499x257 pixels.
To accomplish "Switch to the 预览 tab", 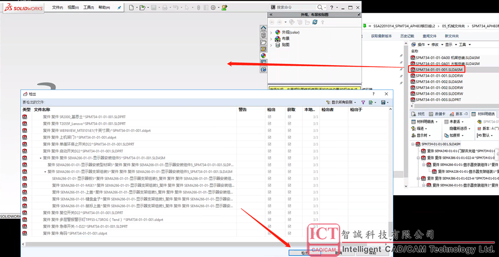I will point(418,114).
